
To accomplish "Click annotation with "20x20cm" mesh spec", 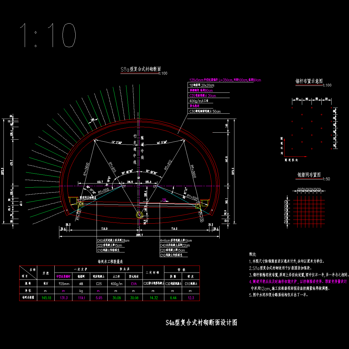I will point(202,85).
